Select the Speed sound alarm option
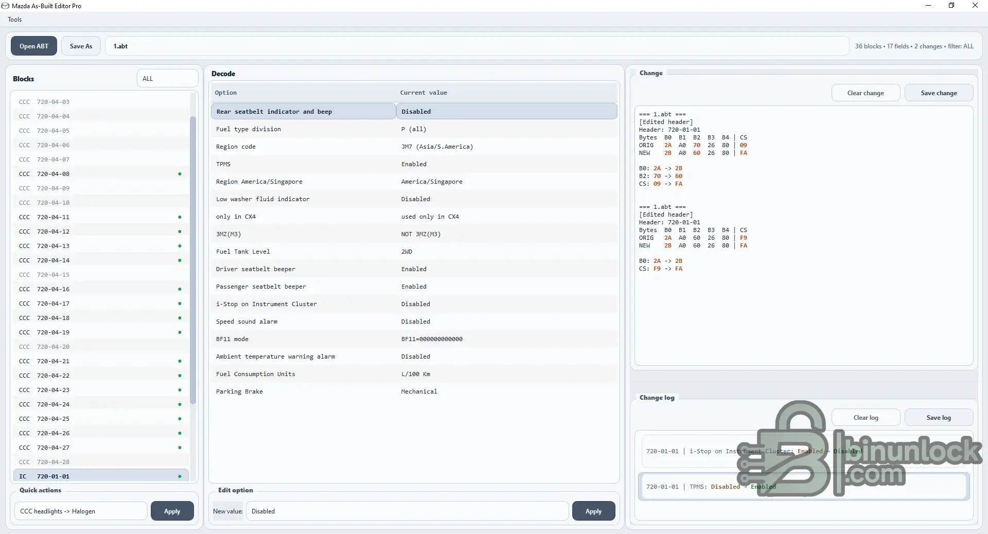Viewport: 988px width, 534px height. [x=414, y=322]
